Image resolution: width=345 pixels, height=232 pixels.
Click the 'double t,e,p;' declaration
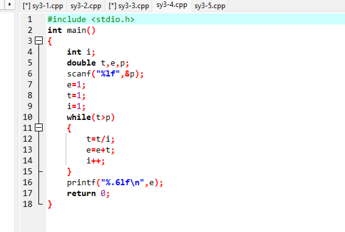(x=98, y=63)
